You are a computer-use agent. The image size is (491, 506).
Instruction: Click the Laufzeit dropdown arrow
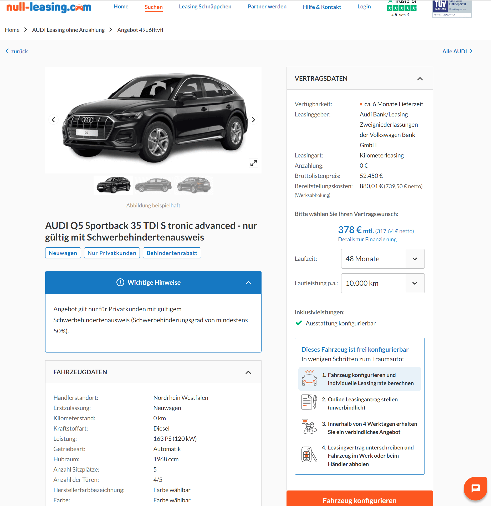tap(415, 259)
